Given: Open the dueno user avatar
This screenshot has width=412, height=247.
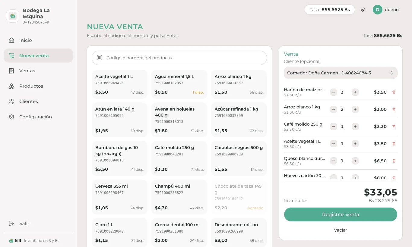Looking at the screenshot, I should [378, 10].
